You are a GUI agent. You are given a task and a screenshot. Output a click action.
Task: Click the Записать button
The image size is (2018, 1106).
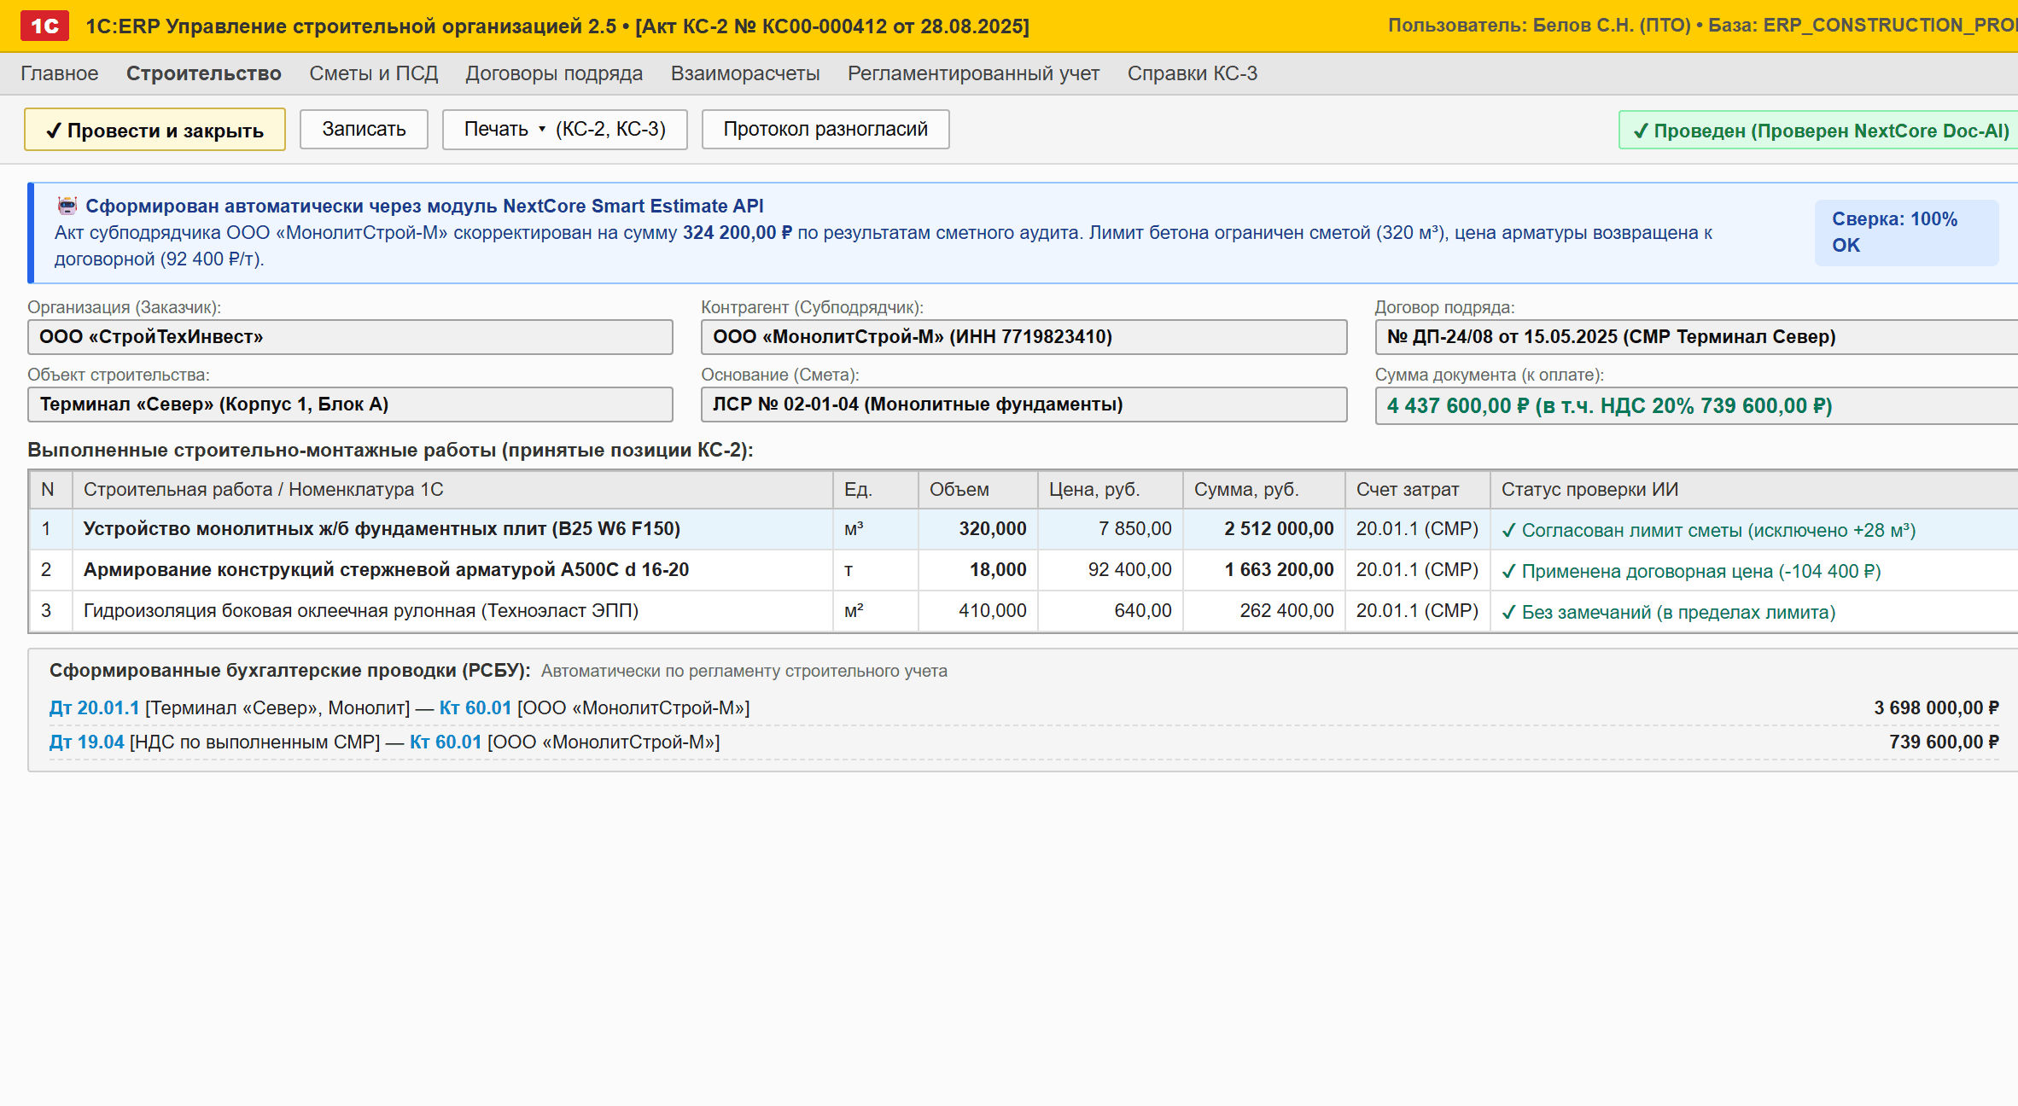click(x=364, y=130)
